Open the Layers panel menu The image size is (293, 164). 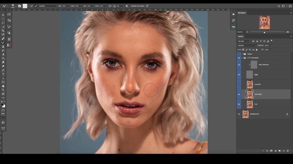[x=291, y=36]
